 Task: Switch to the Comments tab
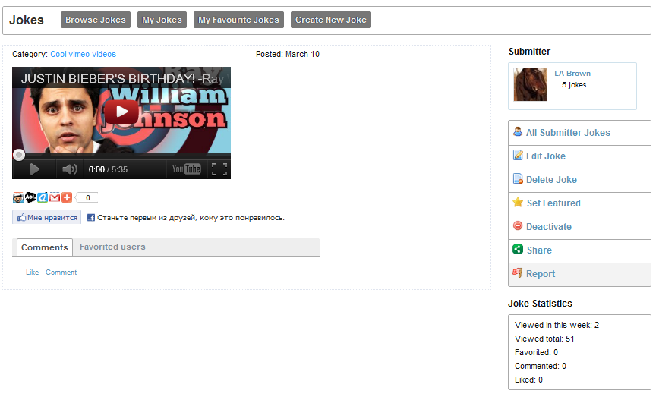pyautogui.click(x=45, y=247)
